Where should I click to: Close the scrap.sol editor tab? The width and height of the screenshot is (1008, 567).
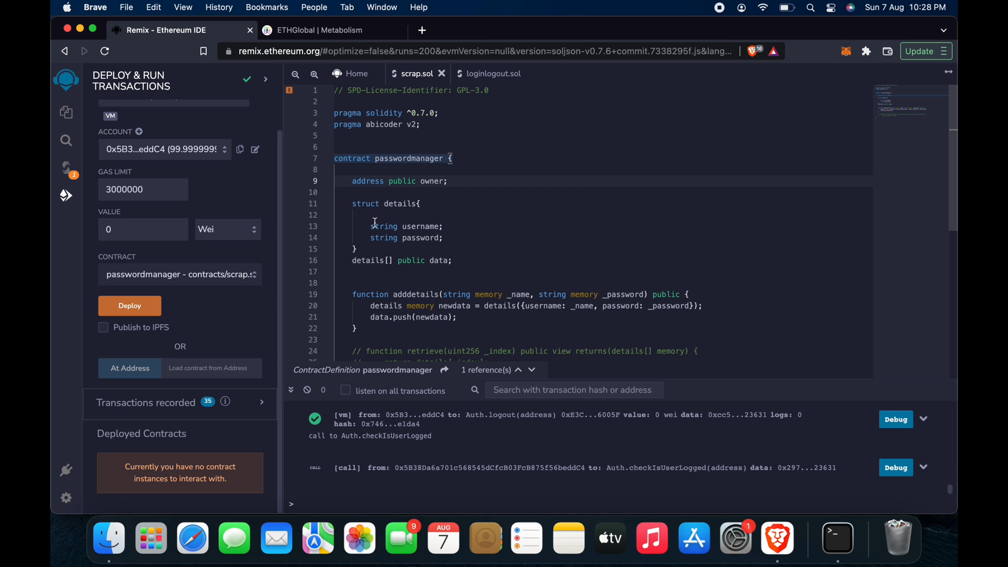442,73
